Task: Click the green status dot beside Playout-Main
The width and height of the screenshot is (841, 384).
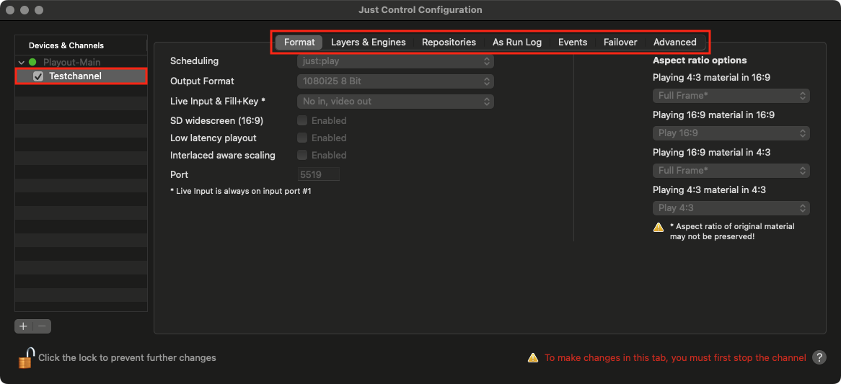Action: [32, 62]
